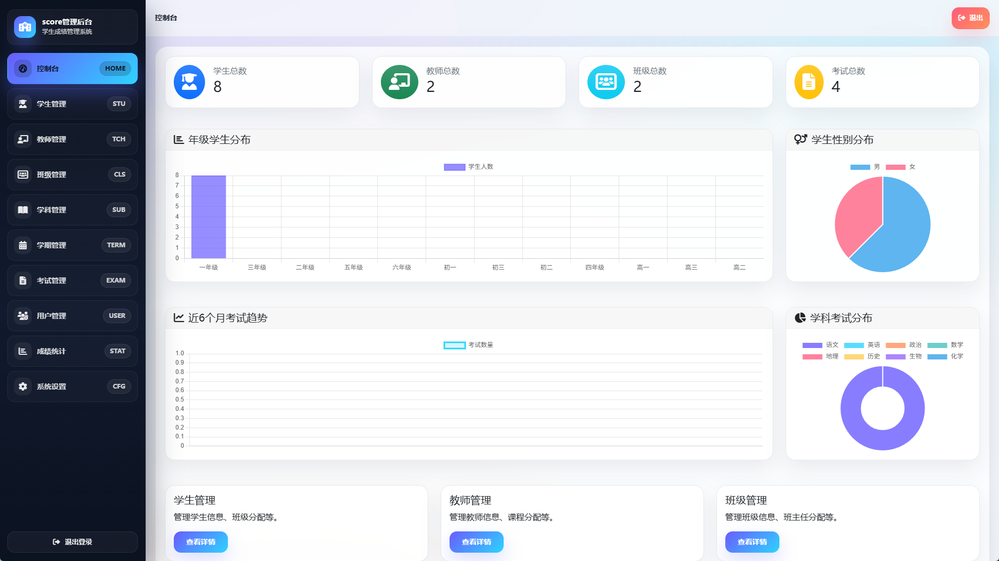
Task: Click 查看详情 under 学生管理
Action: pyautogui.click(x=201, y=542)
